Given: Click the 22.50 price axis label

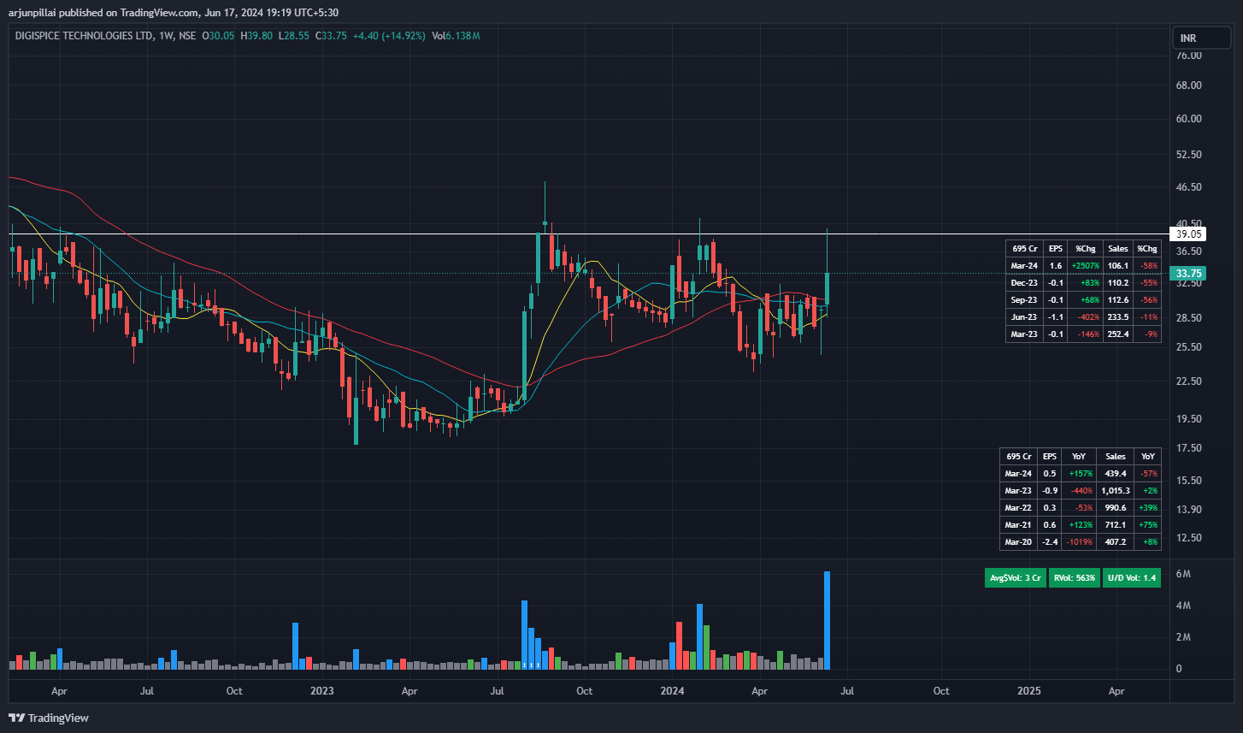Looking at the screenshot, I should pyautogui.click(x=1189, y=381).
